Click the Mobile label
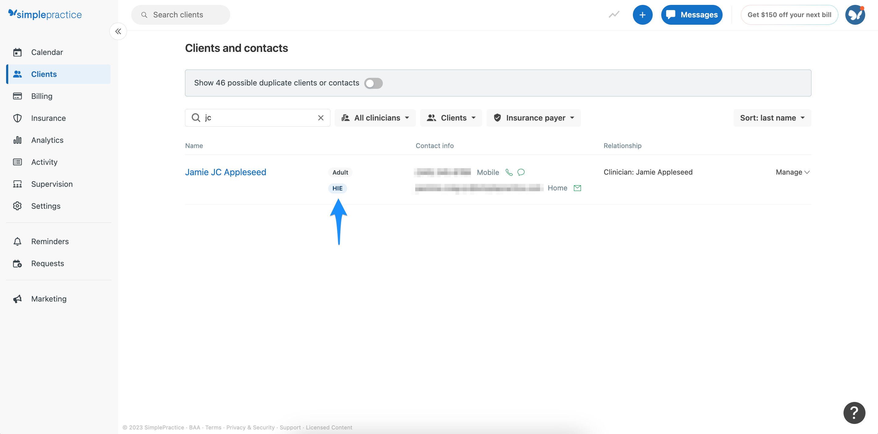878x434 pixels. (x=488, y=172)
